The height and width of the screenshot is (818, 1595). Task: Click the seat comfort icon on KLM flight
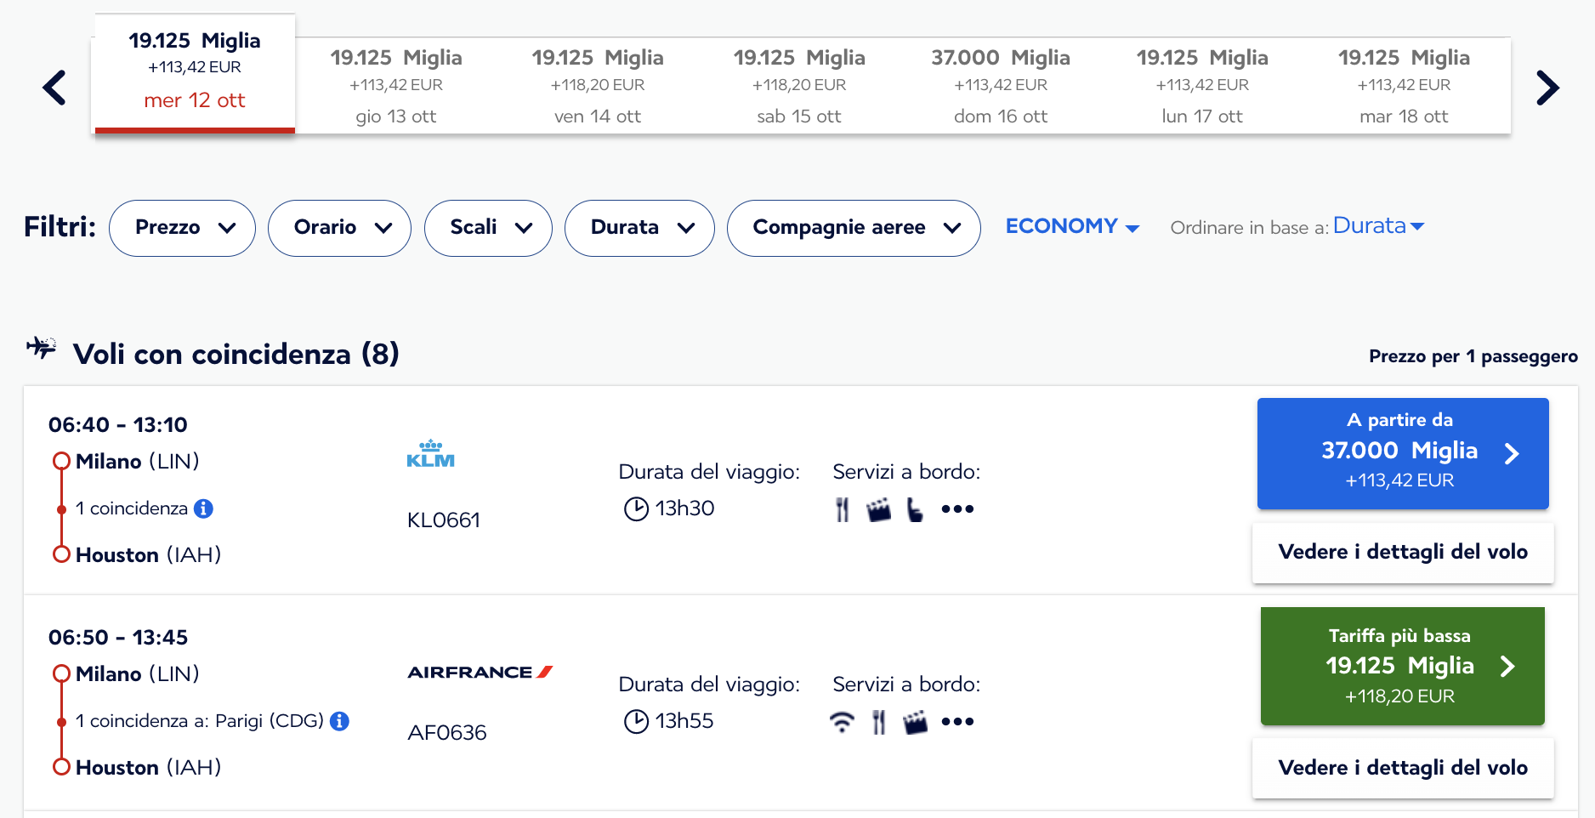[915, 509]
